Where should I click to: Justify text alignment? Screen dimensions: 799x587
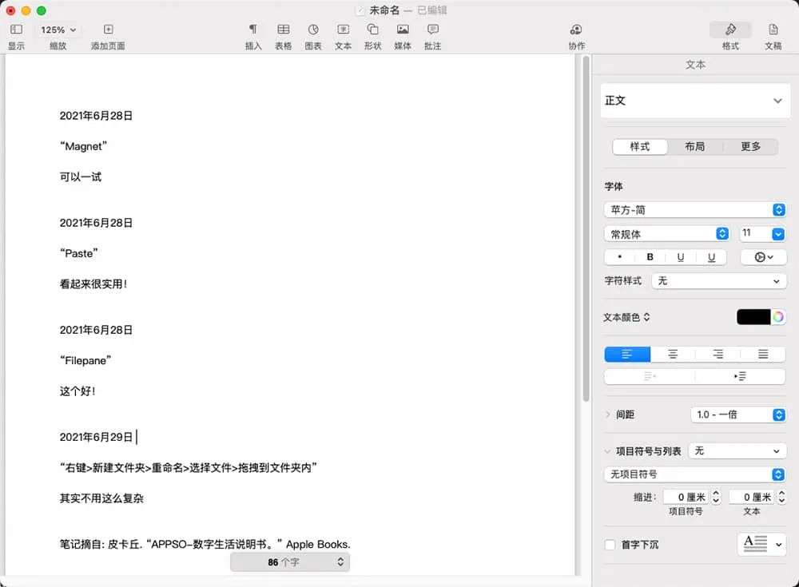coord(763,354)
